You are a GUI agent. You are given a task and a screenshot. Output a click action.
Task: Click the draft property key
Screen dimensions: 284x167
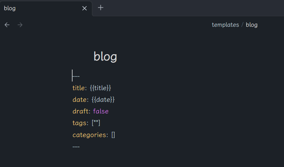[81, 112]
